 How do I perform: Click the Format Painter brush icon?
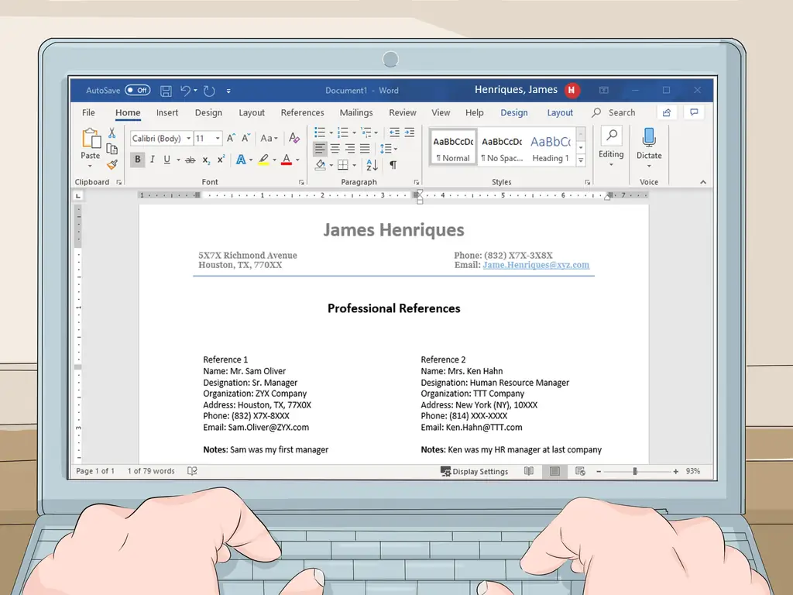[112, 164]
